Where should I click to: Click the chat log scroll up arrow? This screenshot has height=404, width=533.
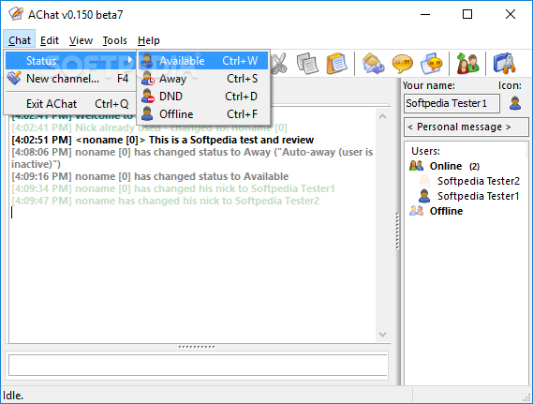[382, 116]
